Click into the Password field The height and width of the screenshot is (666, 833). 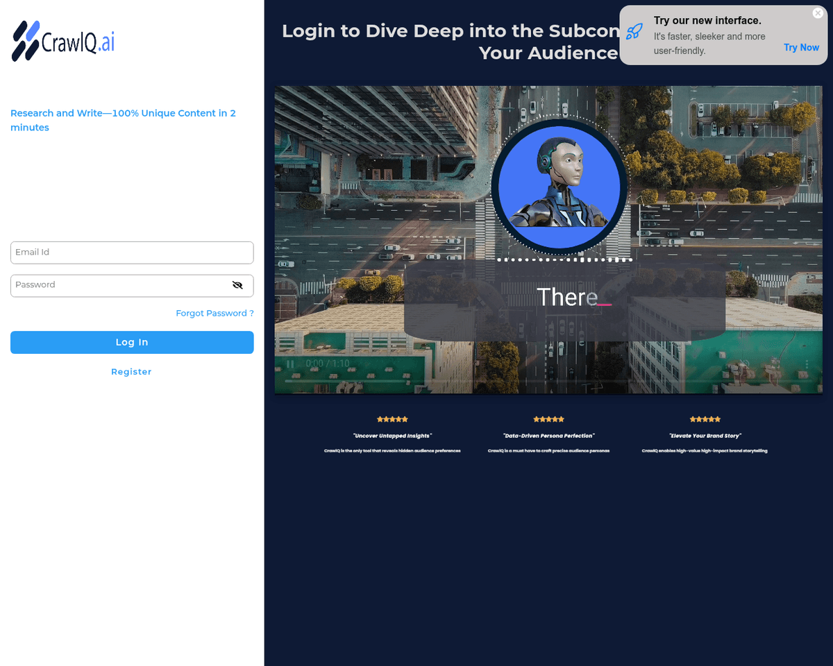point(118,285)
